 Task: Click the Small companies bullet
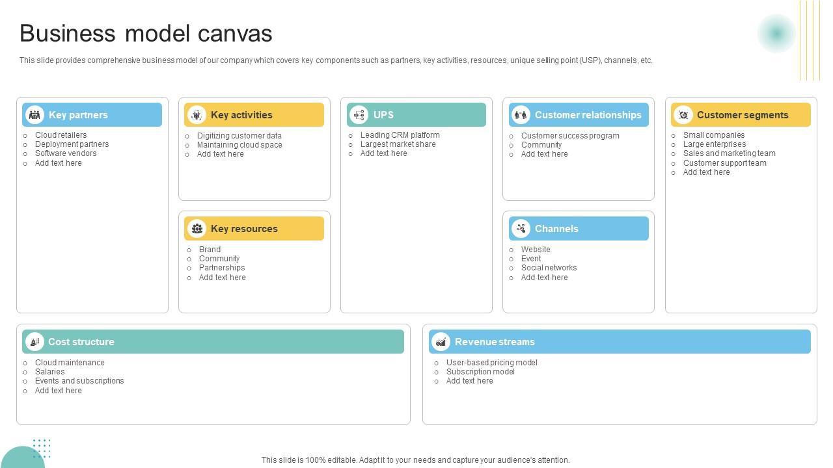[x=714, y=135]
